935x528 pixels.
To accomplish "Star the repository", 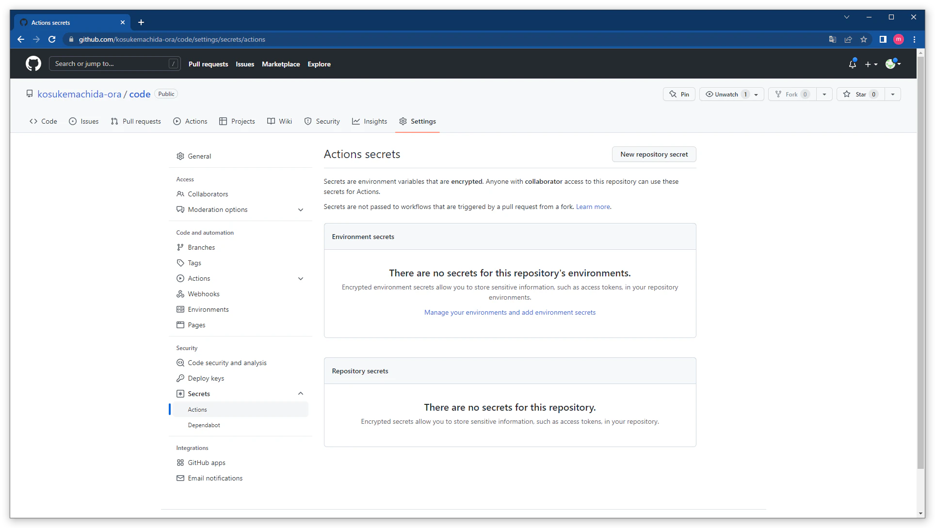I will (860, 94).
